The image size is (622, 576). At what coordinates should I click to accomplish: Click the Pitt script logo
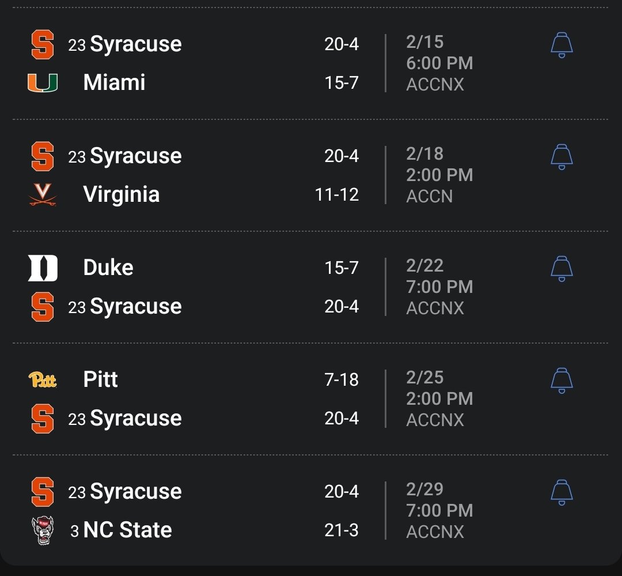coord(43,379)
